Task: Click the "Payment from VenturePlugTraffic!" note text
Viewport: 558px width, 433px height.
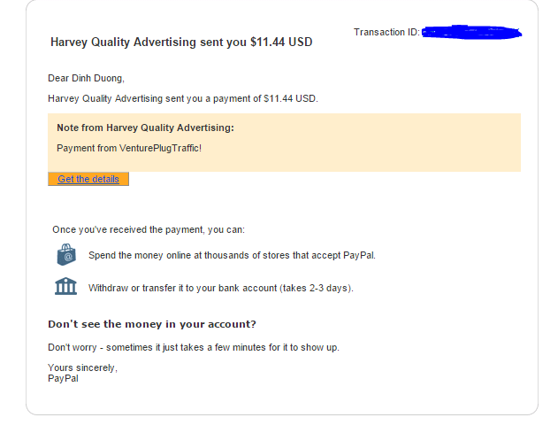Action: tap(129, 147)
